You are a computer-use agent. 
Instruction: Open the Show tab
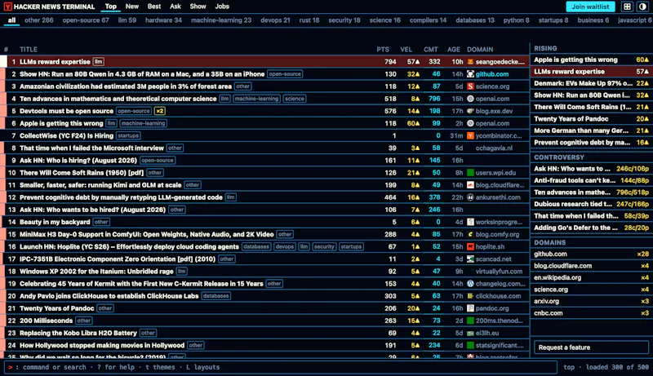coord(198,7)
